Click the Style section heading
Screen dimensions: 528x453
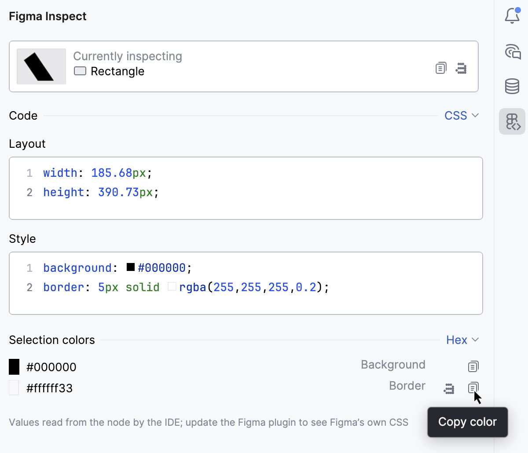(22, 239)
